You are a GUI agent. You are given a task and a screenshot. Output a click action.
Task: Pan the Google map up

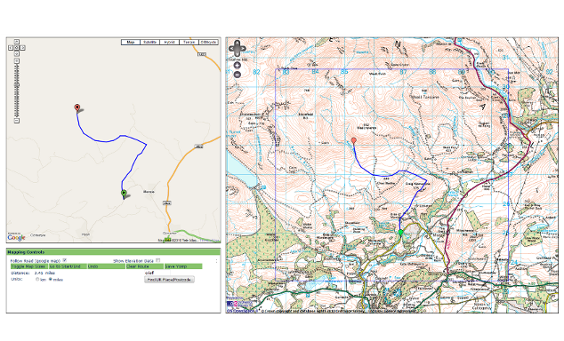17,42
